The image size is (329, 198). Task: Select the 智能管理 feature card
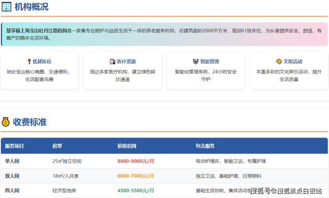[x=205, y=71]
